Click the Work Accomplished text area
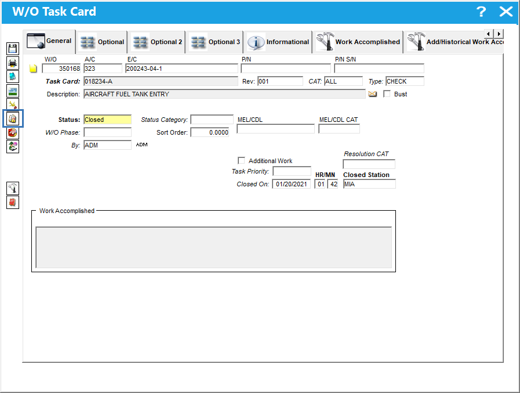520x393 pixels. (213, 247)
